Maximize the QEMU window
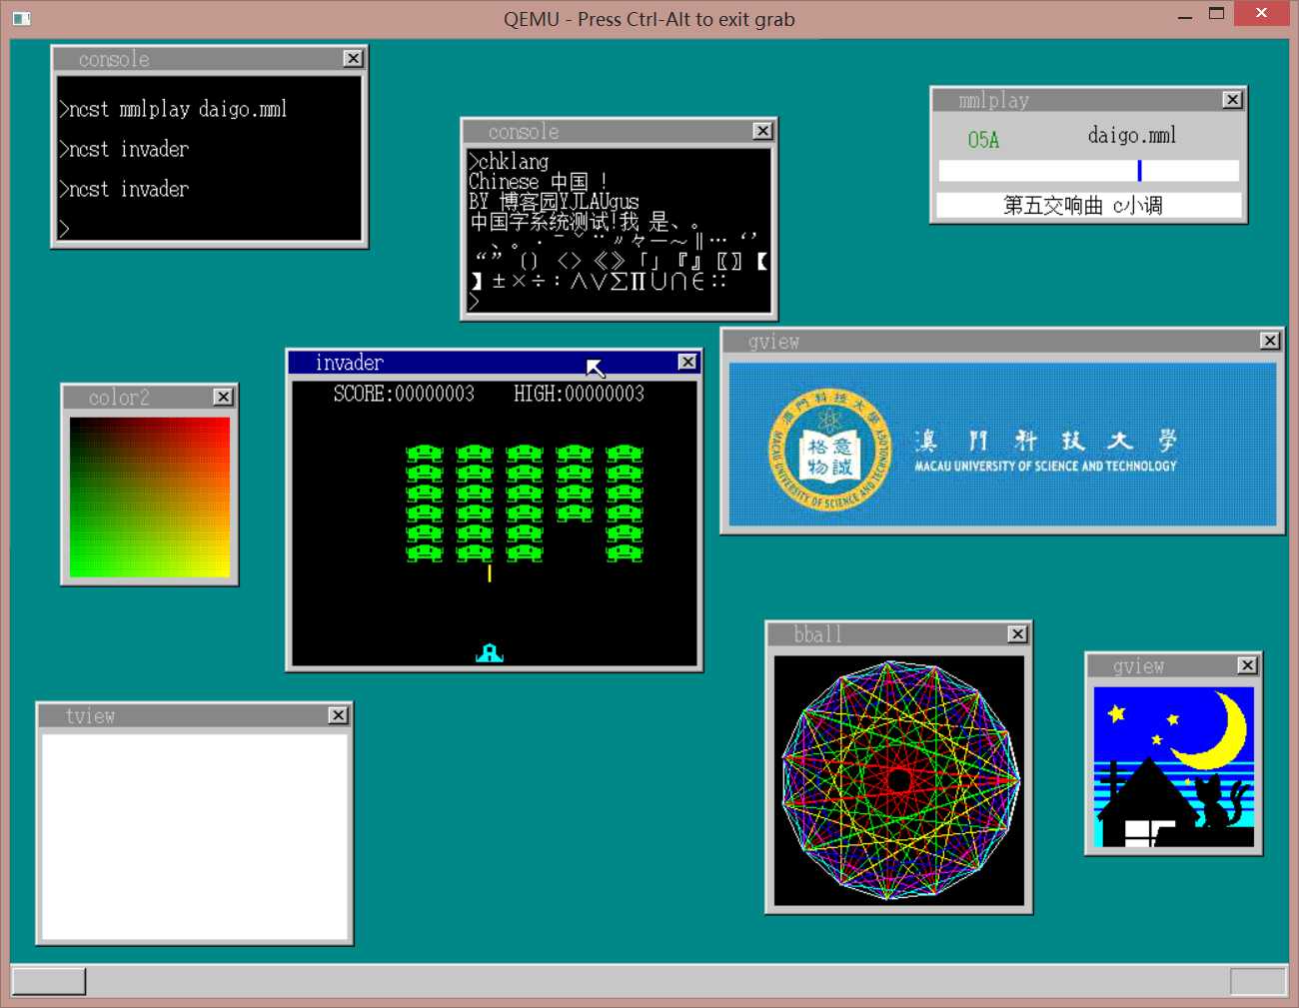Viewport: 1299px width, 1008px height. point(1216,14)
